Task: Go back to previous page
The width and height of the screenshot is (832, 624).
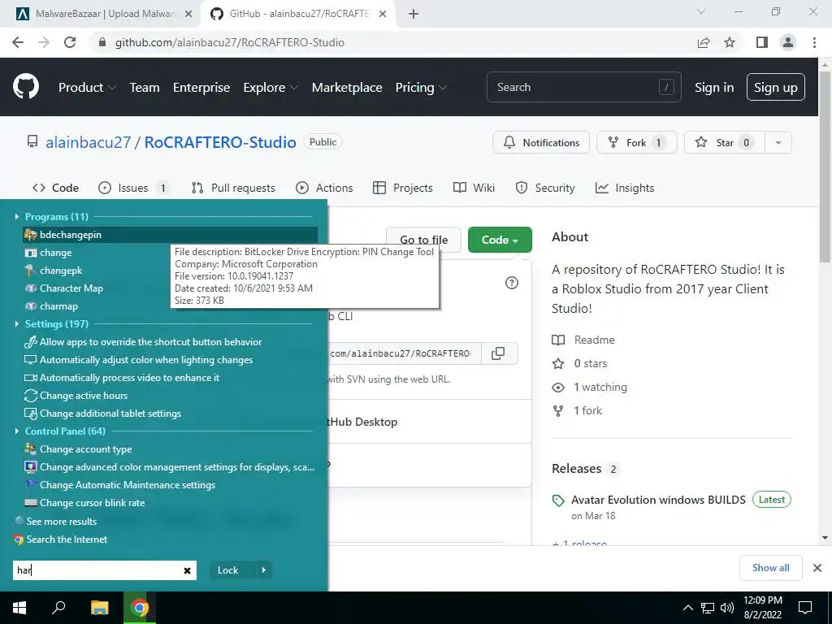Action: (18, 42)
